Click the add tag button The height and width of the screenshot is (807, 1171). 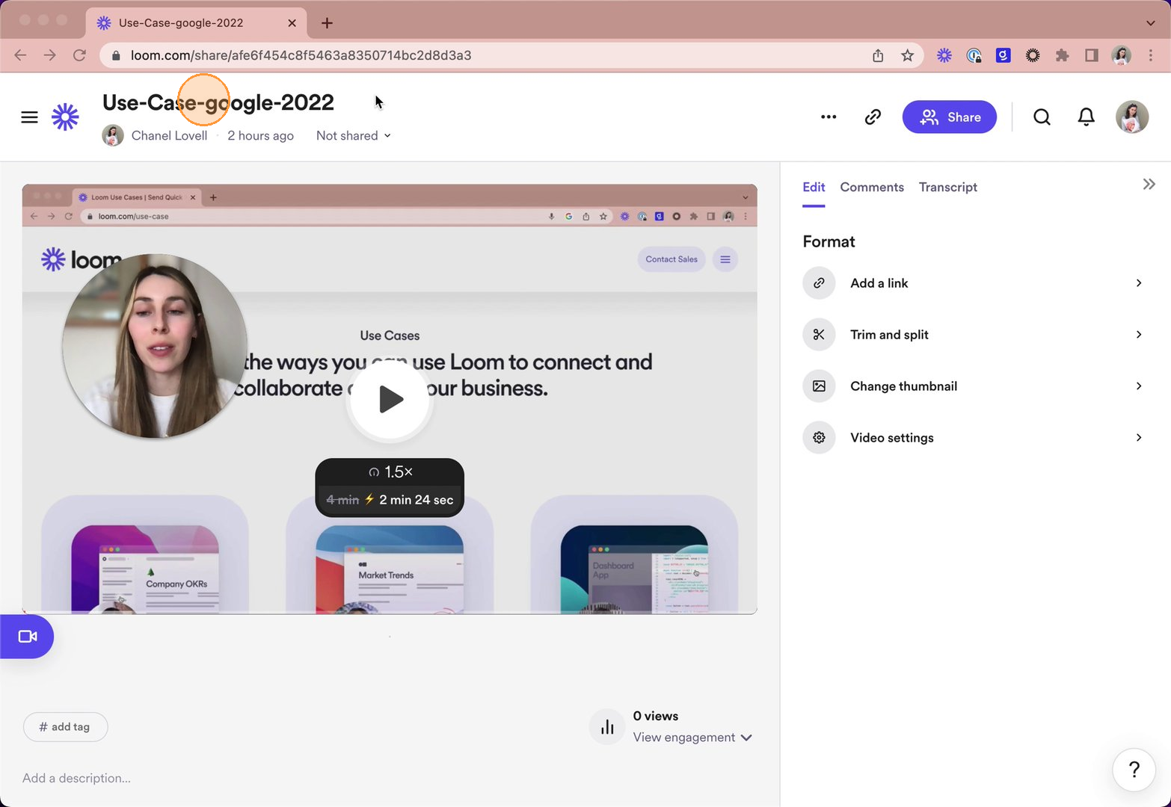(65, 727)
